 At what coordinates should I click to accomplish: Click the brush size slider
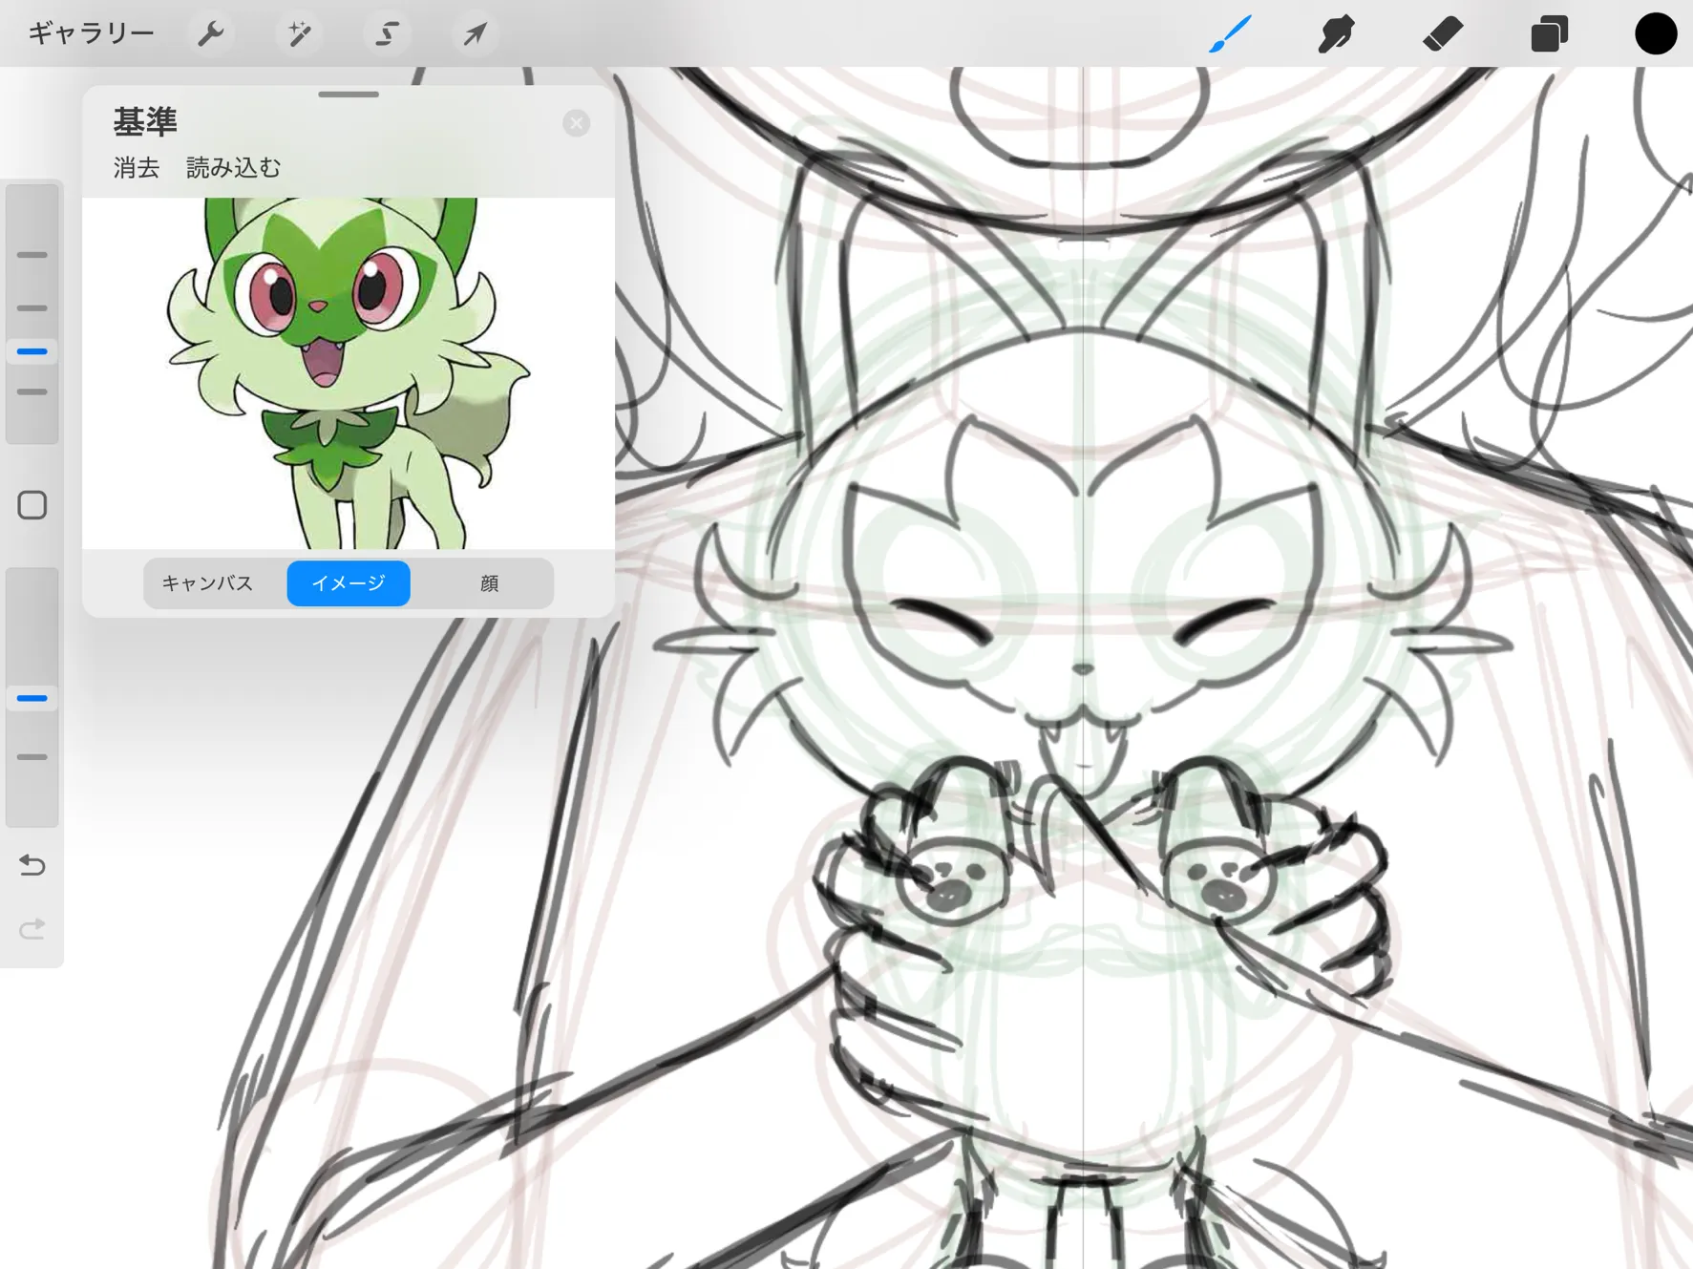32,312
